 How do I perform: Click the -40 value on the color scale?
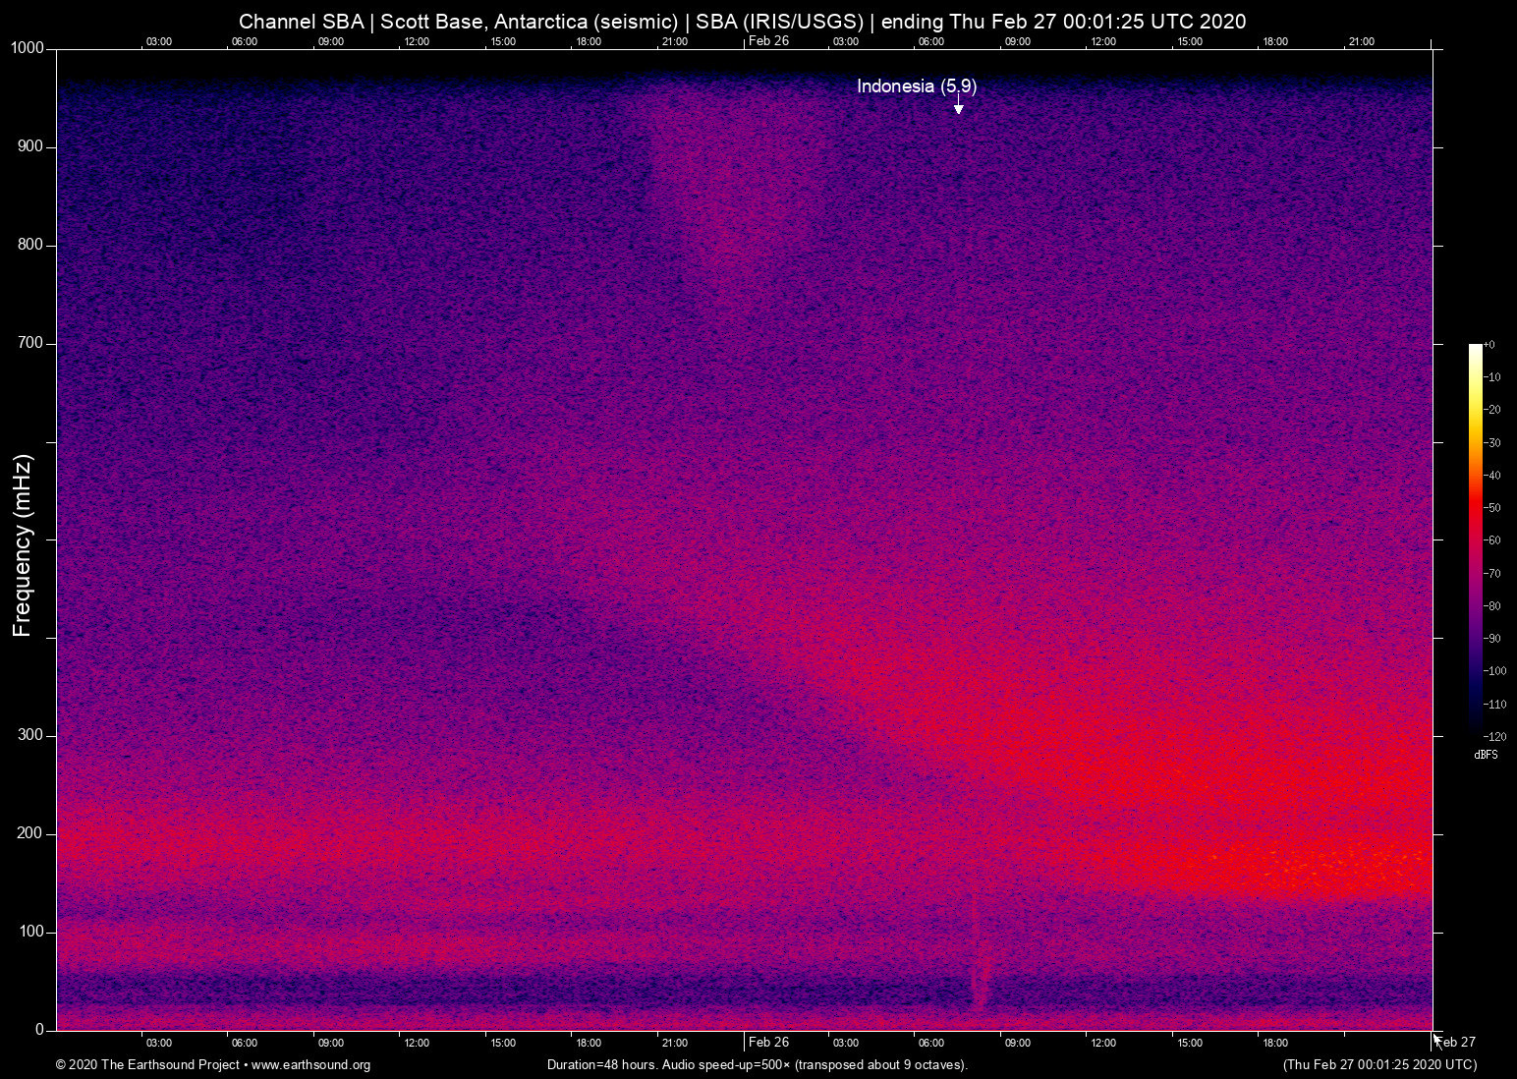pos(1492,476)
